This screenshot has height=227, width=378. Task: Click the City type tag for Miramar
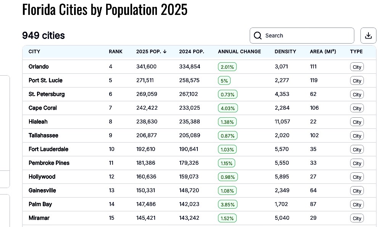tap(357, 218)
